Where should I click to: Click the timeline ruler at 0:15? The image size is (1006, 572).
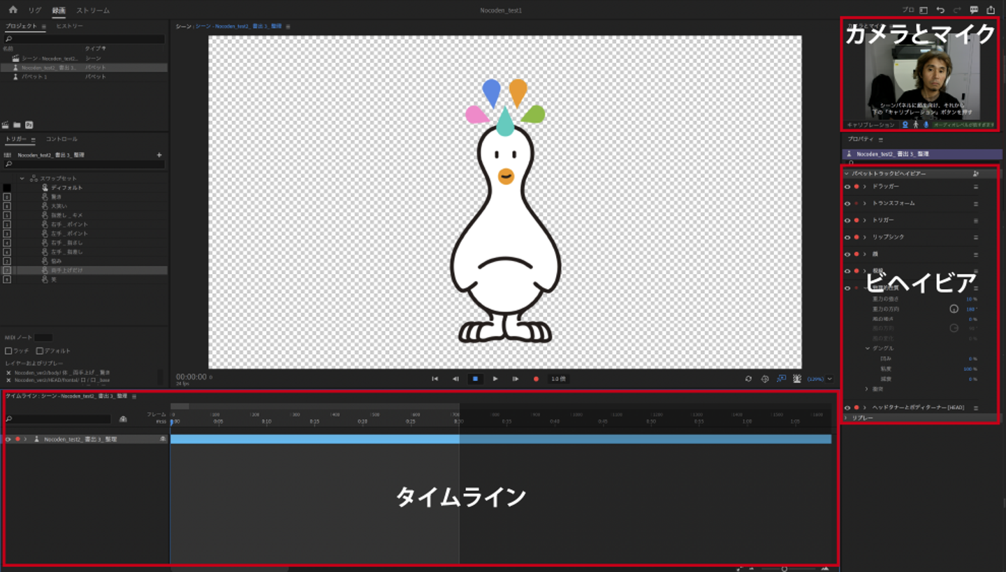click(314, 421)
